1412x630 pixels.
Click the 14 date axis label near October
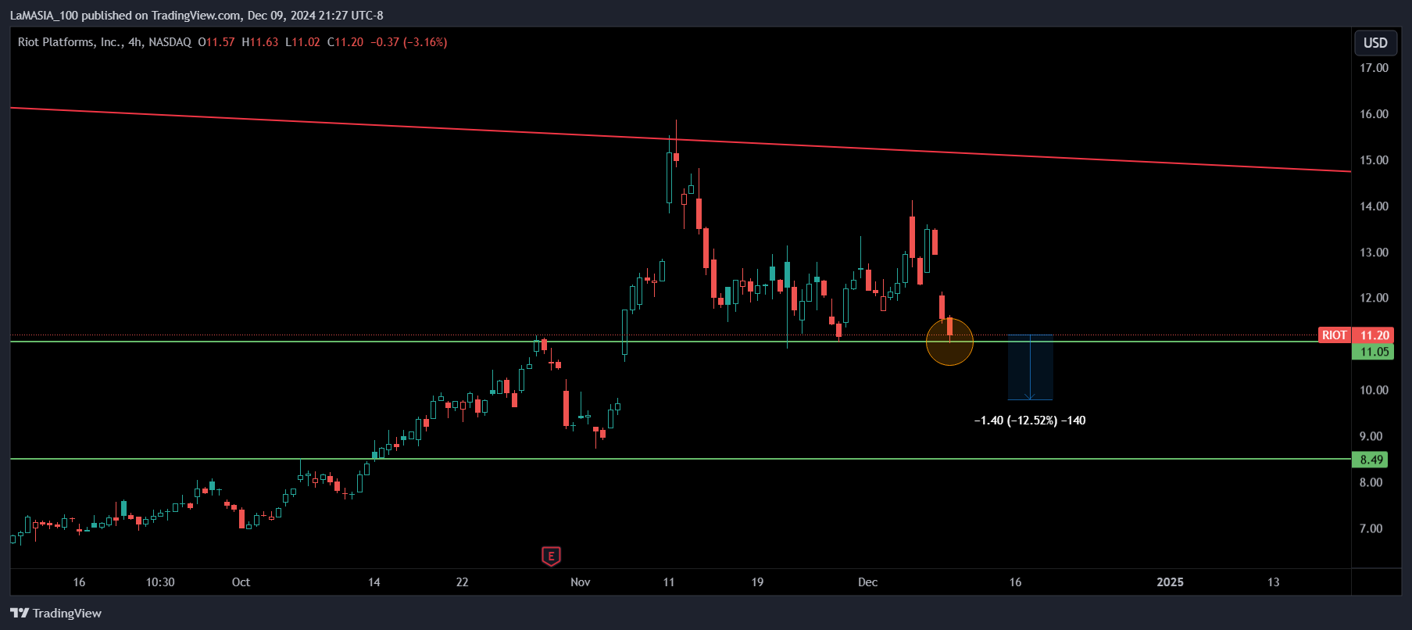coord(374,582)
